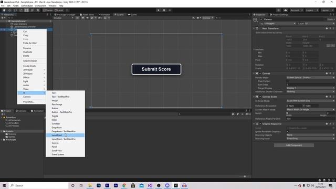Image resolution: width=336 pixels, height=189 pixels.
Task: Click the Hierarchy lock icon
Action: point(47,15)
